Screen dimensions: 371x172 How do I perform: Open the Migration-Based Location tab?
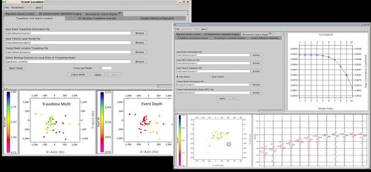pyautogui.click(x=20, y=14)
